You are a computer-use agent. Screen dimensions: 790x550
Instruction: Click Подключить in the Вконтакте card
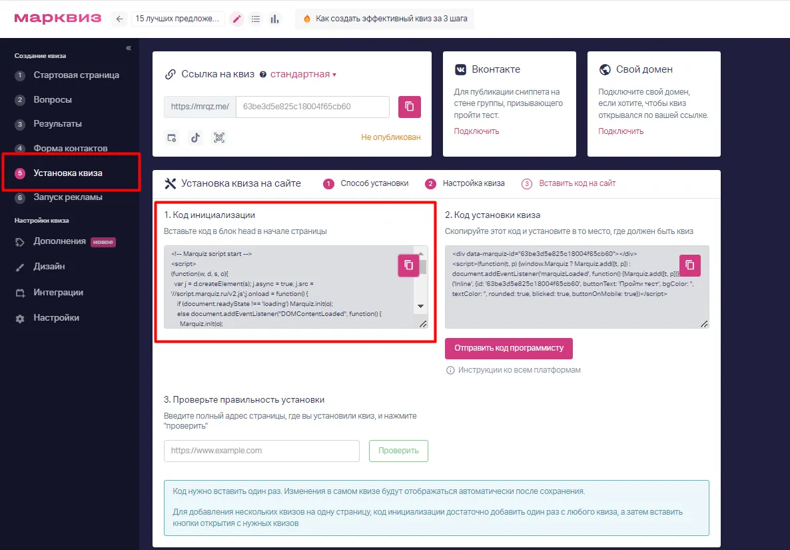pyautogui.click(x=477, y=131)
